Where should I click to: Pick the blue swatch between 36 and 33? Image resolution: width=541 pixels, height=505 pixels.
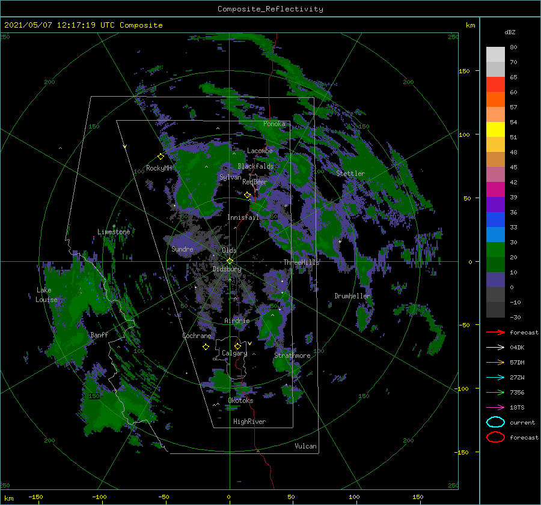point(495,220)
